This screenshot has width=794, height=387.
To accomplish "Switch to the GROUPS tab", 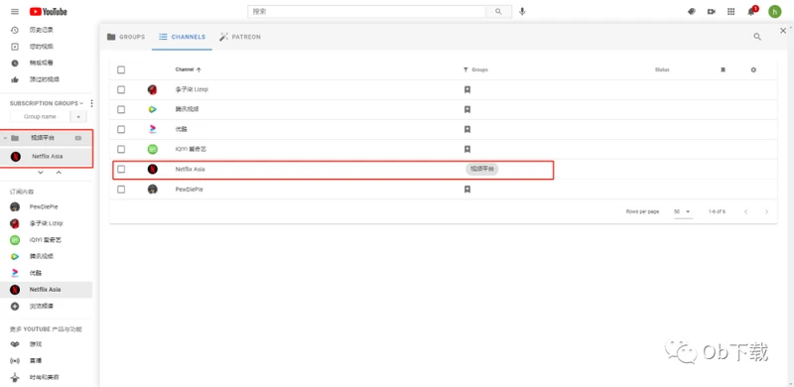I will coord(126,37).
